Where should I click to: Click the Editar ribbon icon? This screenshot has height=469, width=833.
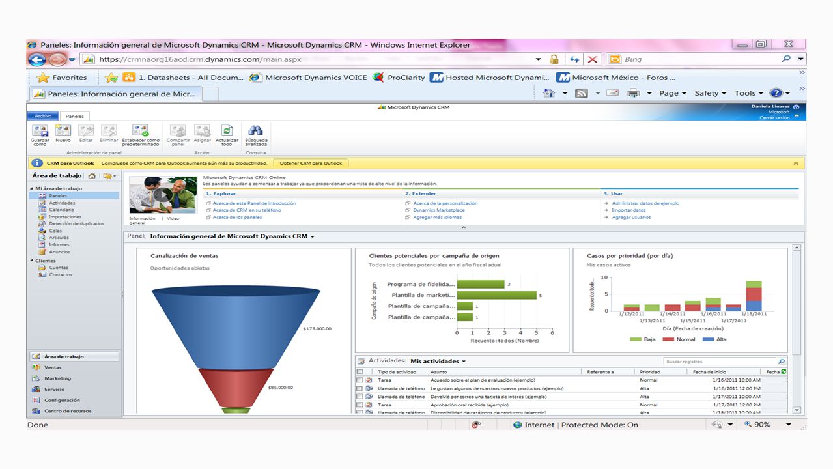[86, 131]
